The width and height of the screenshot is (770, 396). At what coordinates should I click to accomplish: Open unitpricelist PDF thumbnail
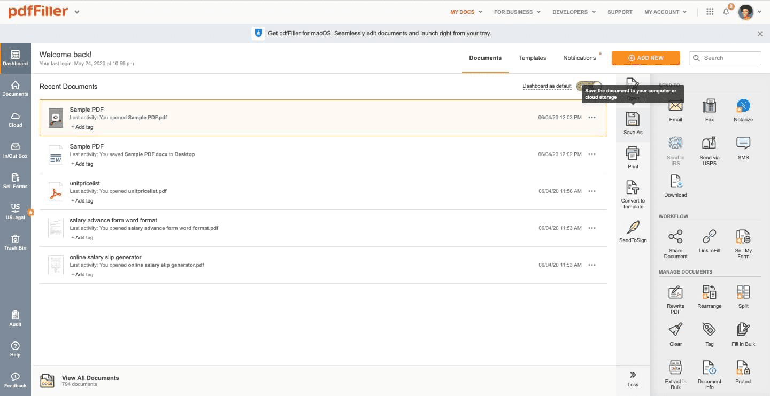56,191
